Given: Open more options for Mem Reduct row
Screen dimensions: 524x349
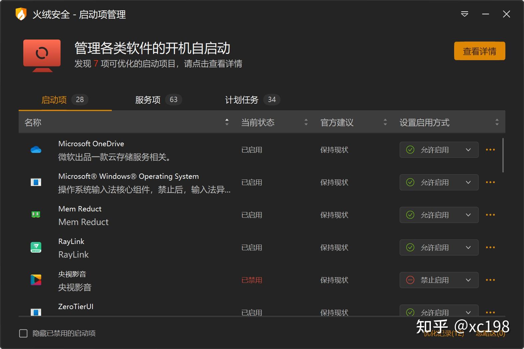Looking at the screenshot, I should [x=490, y=215].
